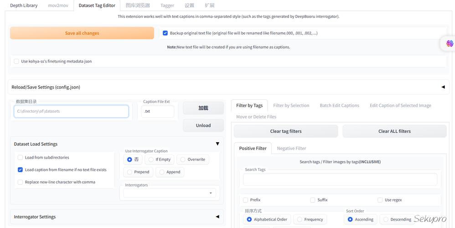The height and width of the screenshot is (228, 455).
Task: Click Save all changes button
Action: (x=82, y=33)
